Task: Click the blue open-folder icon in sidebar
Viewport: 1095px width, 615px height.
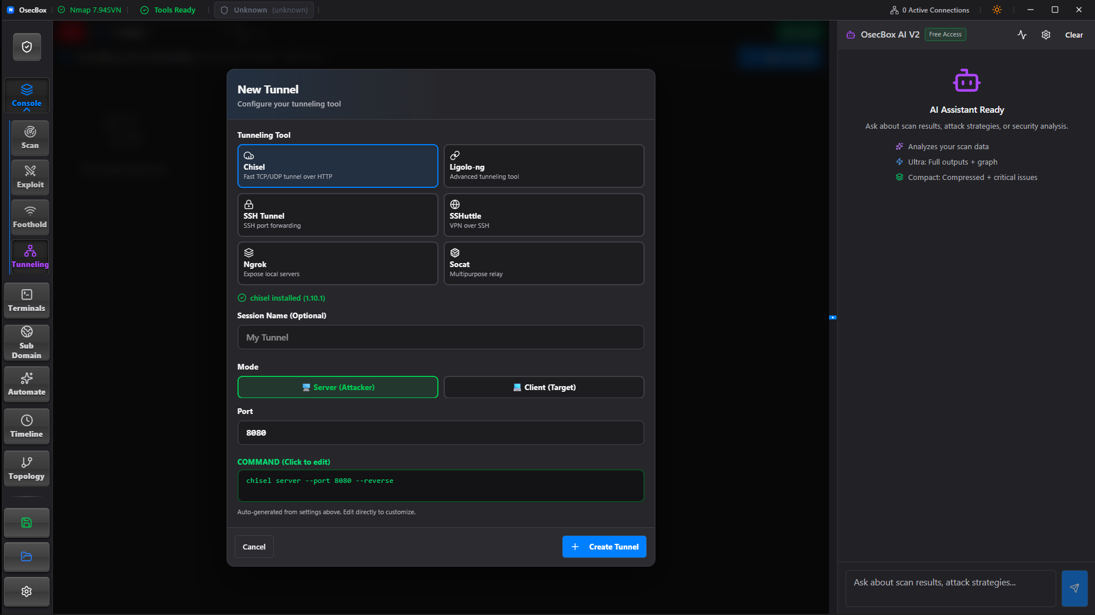Action: pos(27,557)
